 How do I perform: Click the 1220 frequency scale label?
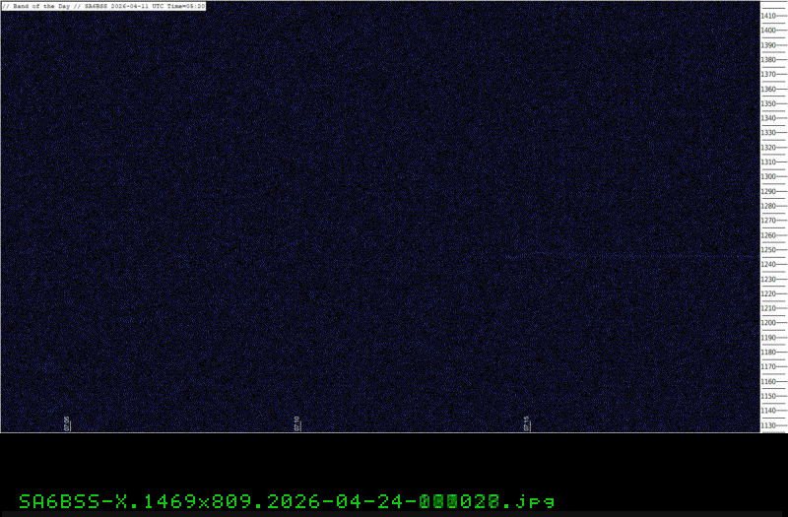[x=768, y=293]
